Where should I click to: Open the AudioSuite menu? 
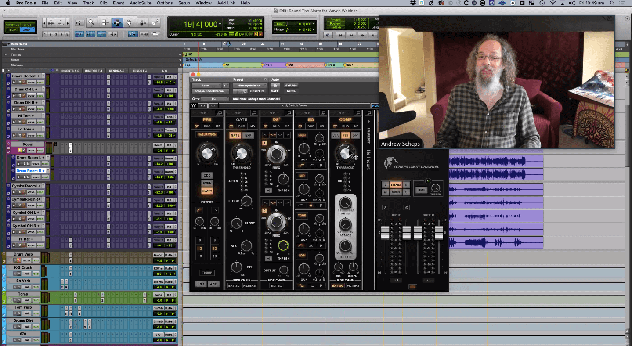(x=140, y=3)
